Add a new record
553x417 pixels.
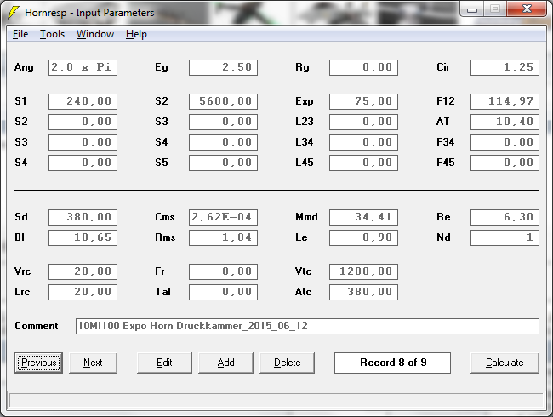(225, 363)
